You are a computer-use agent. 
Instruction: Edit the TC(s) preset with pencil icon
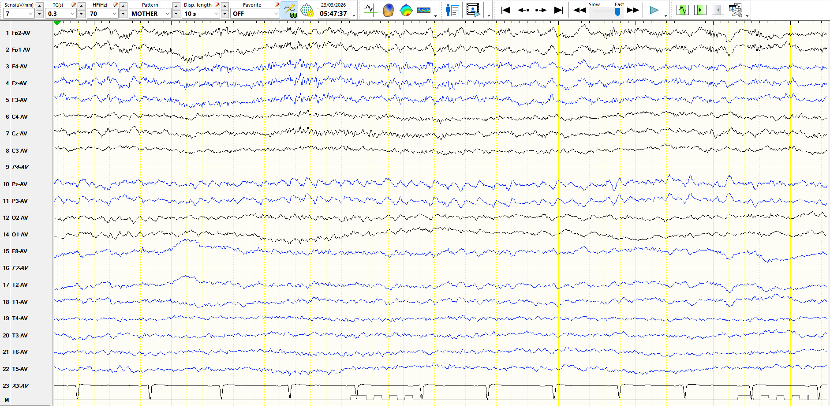coord(74,5)
